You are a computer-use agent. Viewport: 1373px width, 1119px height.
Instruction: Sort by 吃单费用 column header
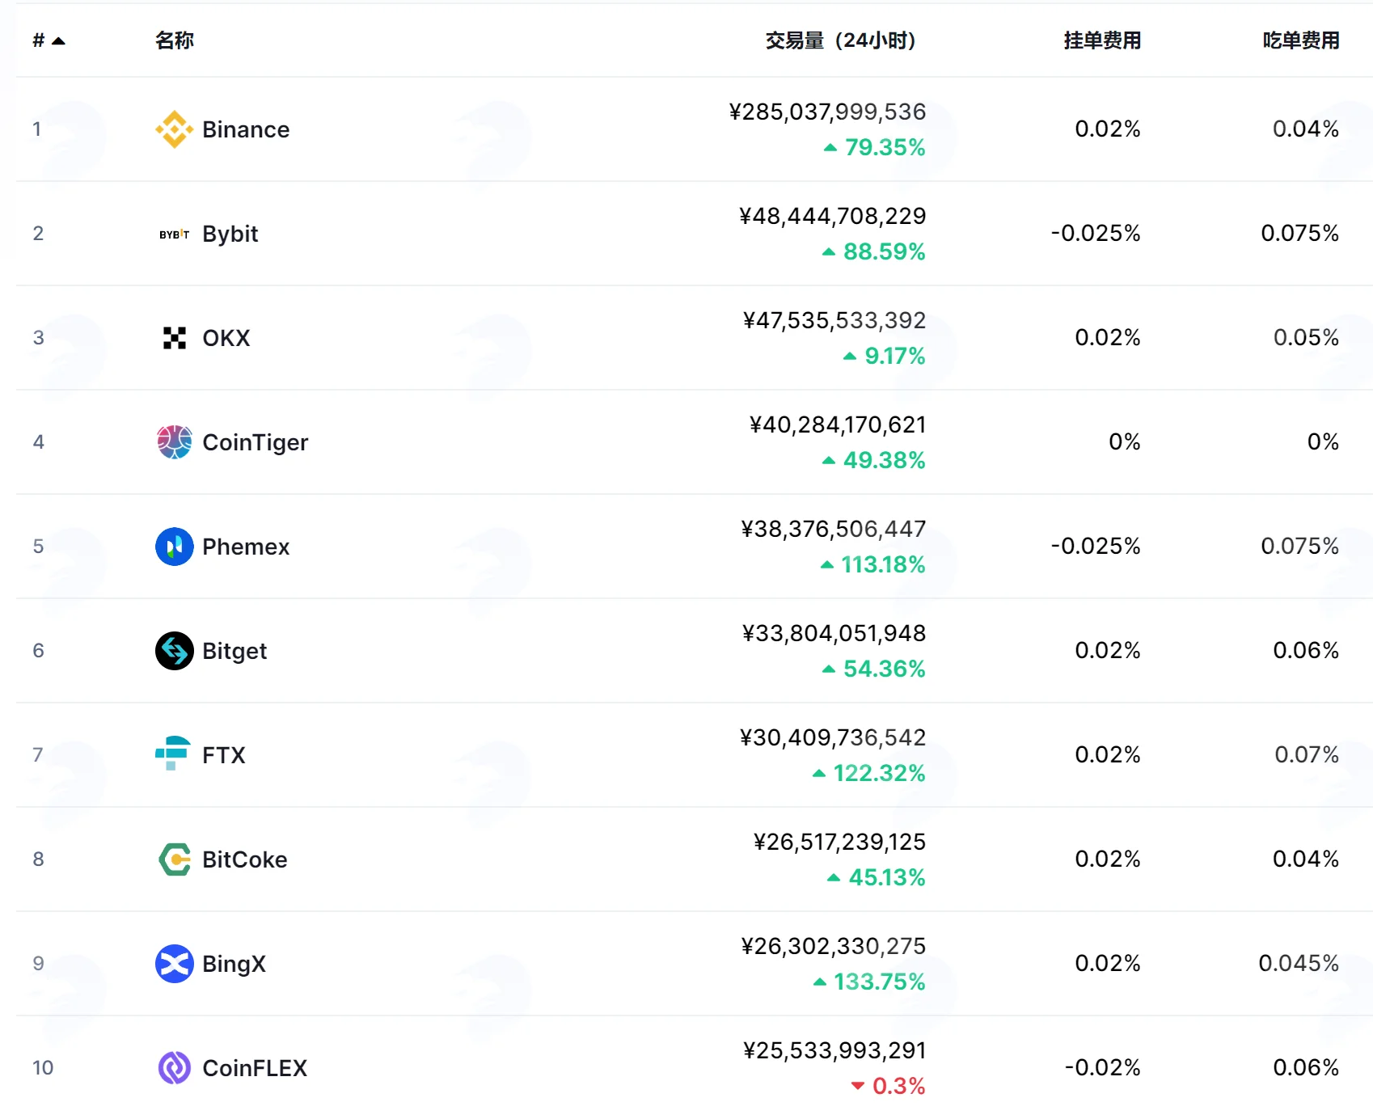(x=1301, y=40)
